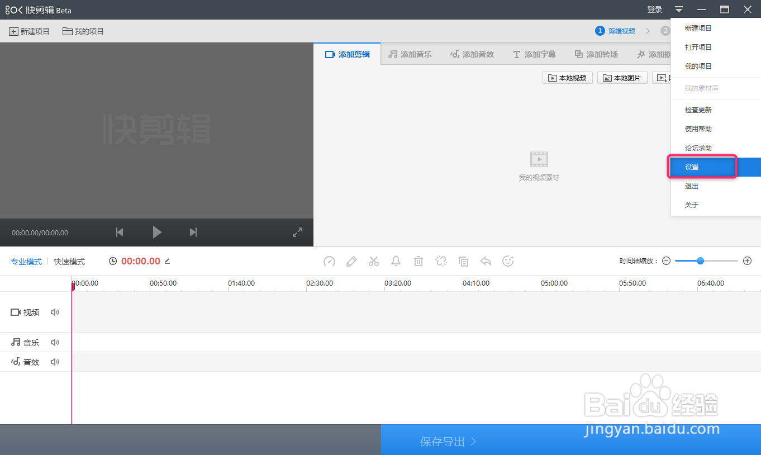
Task: Select 检查更新 in the menu
Action: [716, 110]
